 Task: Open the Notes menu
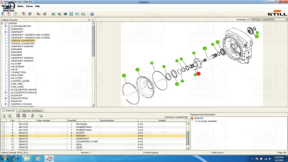(21, 6)
